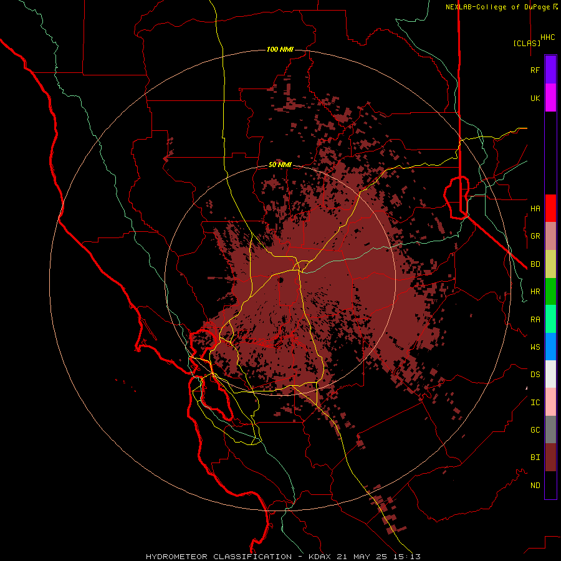The width and height of the screenshot is (561, 561).
Task: Click the IC light pink legend swatch
Action: tap(550, 402)
